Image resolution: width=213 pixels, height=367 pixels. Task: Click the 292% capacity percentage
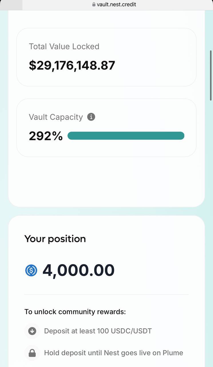pyautogui.click(x=46, y=136)
